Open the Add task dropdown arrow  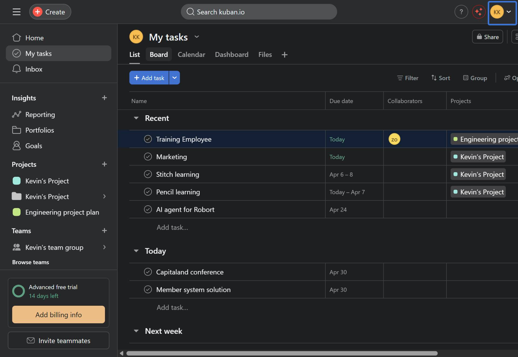pos(175,78)
